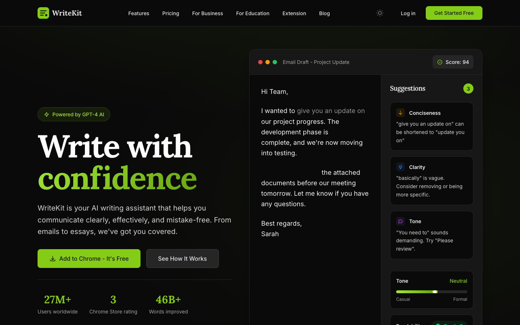520x325 pixels.
Task: Click the green window dot
Action: (x=275, y=62)
